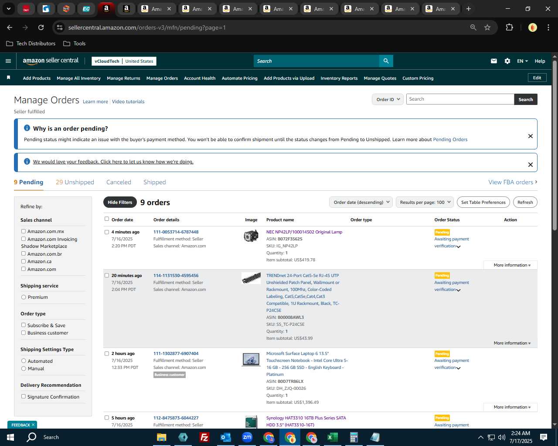Click the Windows Start button
The width and height of the screenshot is (558, 446).
click(x=10, y=437)
